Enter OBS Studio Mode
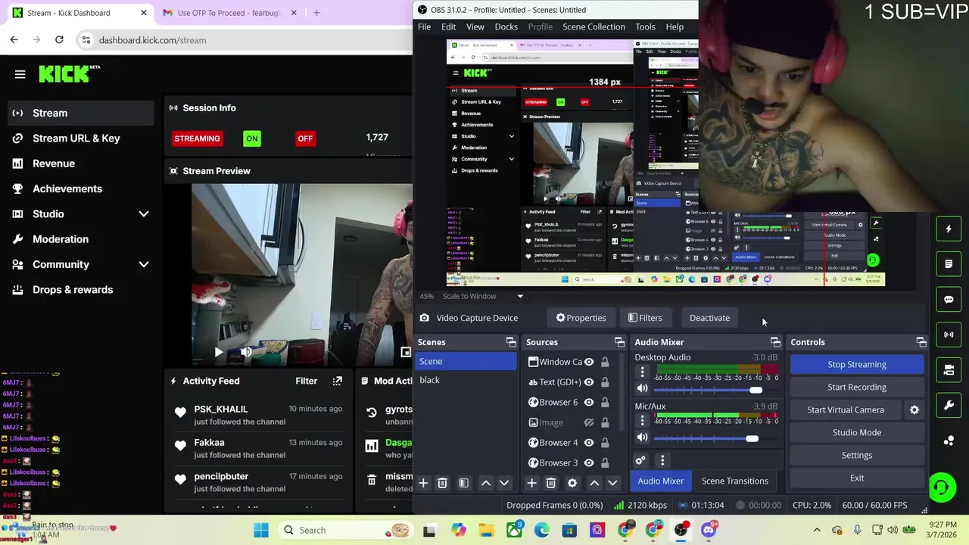The image size is (969, 545). tap(857, 432)
